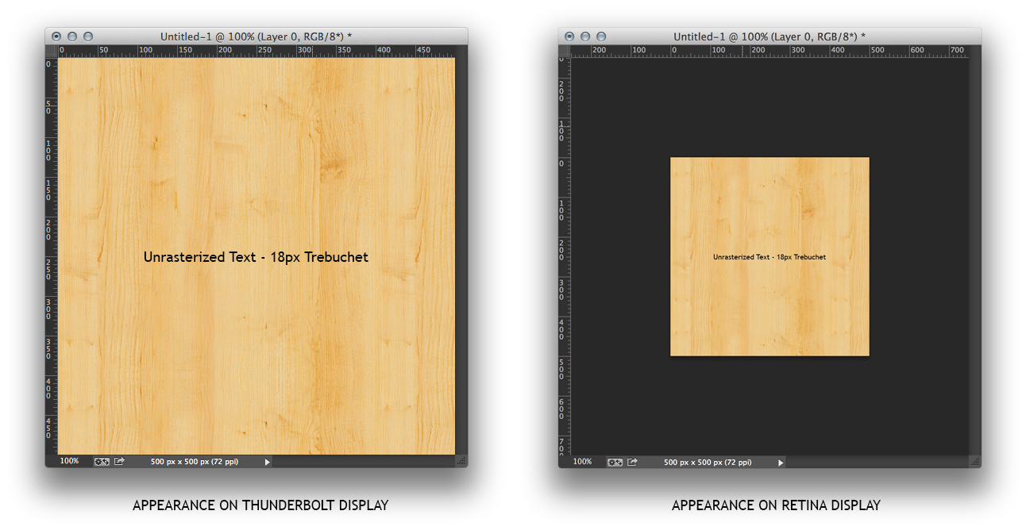Zoom the Thunderbolt display document window
Image resolution: width=1026 pixels, height=530 pixels.
88,36
